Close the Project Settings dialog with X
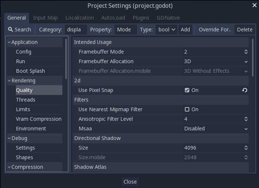This screenshot has height=188, width=259. [254, 5]
